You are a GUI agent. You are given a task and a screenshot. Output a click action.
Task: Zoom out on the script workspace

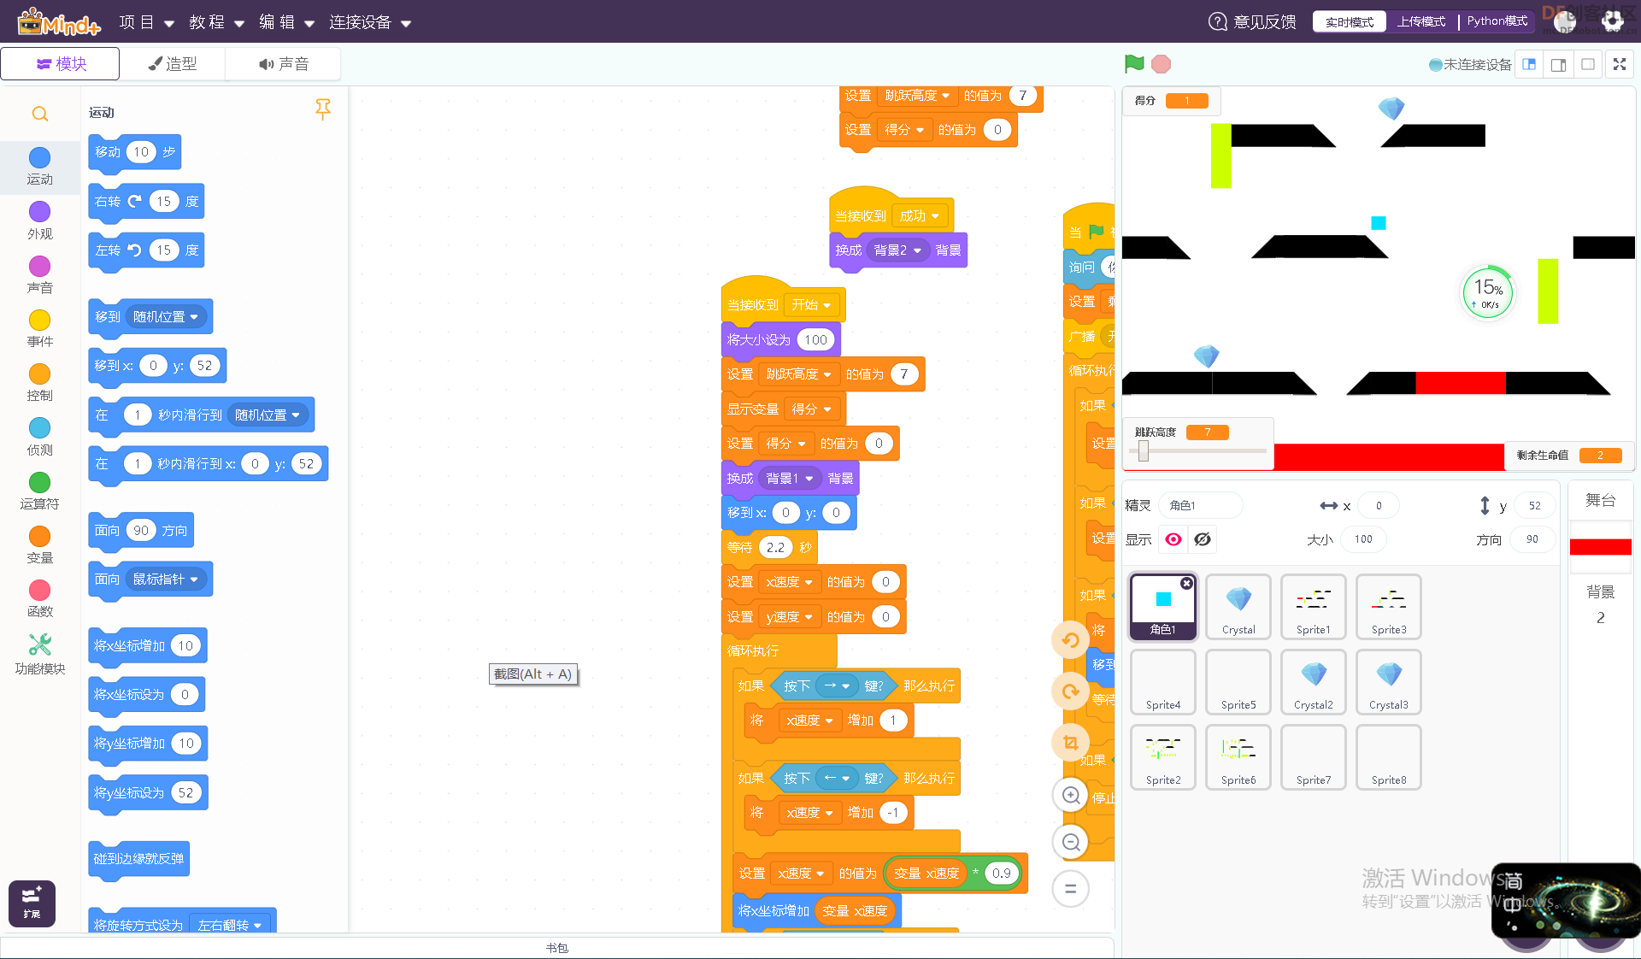pyautogui.click(x=1070, y=842)
